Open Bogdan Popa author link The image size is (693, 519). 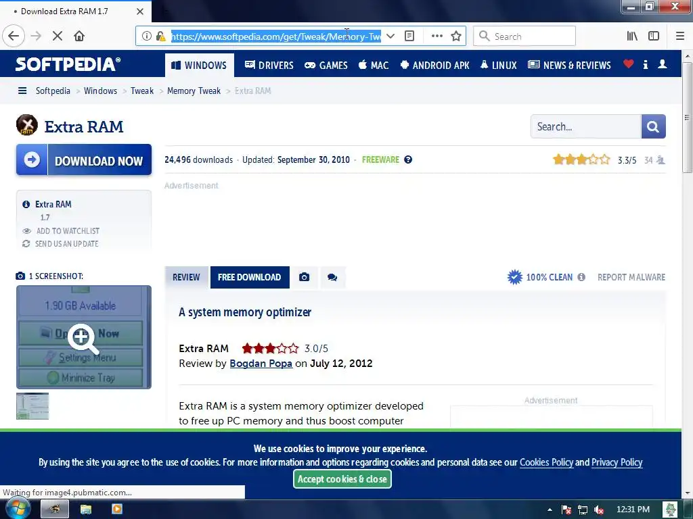tap(261, 363)
